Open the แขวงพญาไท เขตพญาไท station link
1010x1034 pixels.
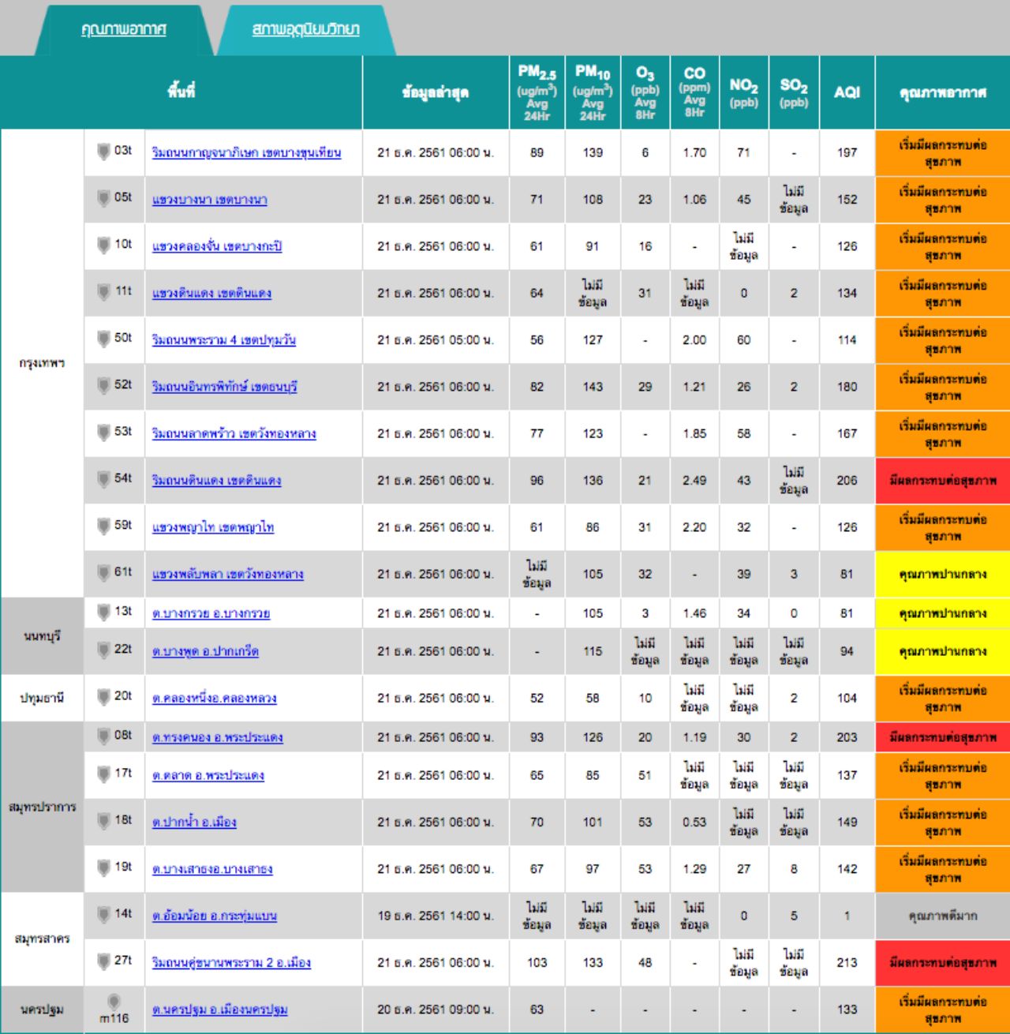pos(213,527)
